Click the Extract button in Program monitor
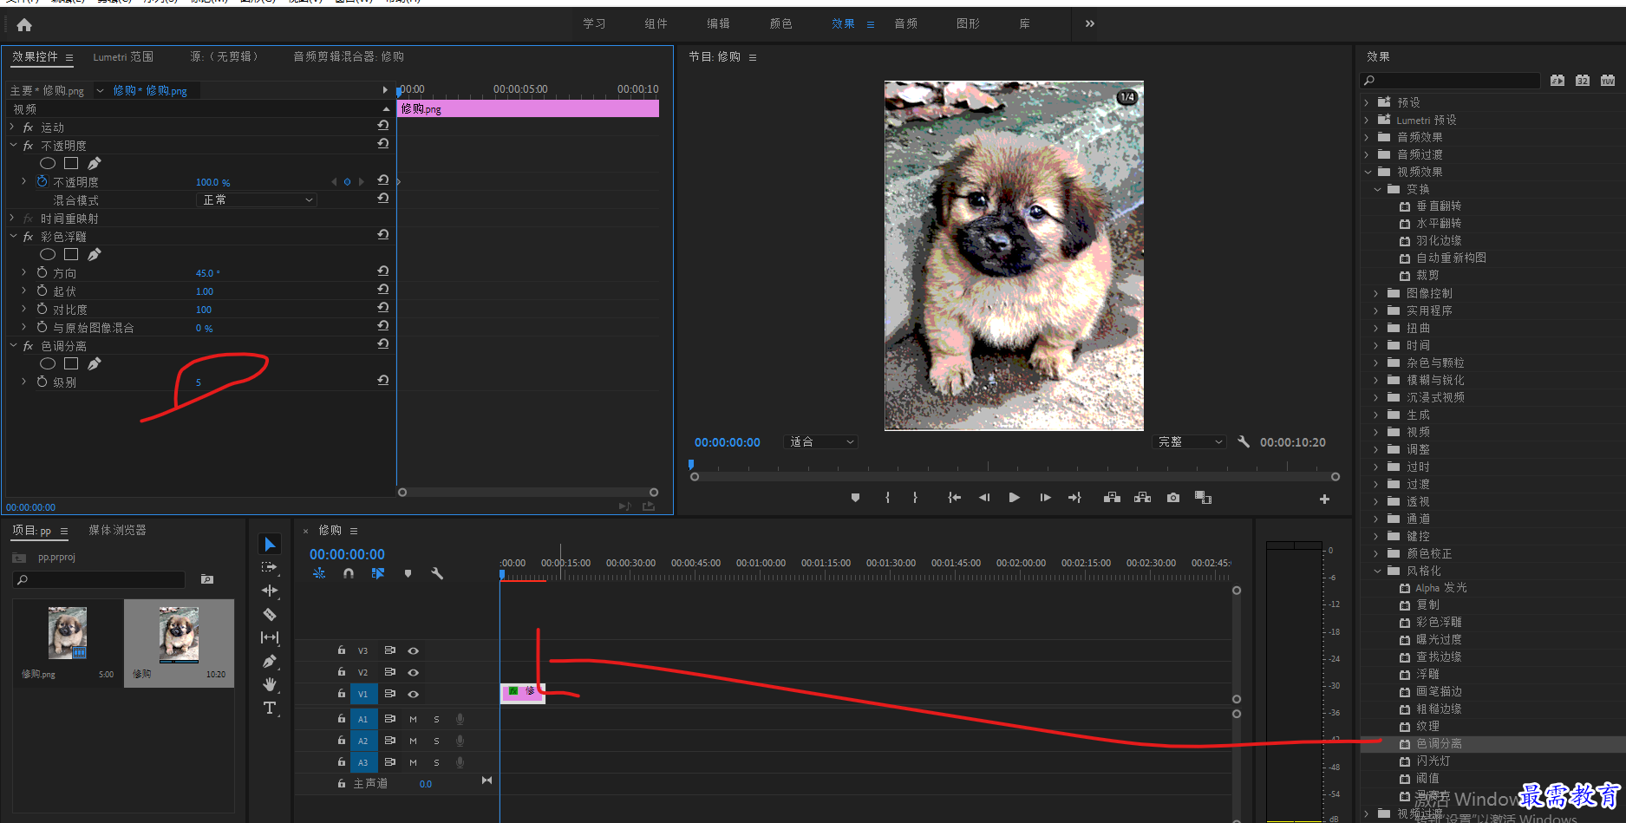The width and height of the screenshot is (1626, 823). tap(1143, 498)
